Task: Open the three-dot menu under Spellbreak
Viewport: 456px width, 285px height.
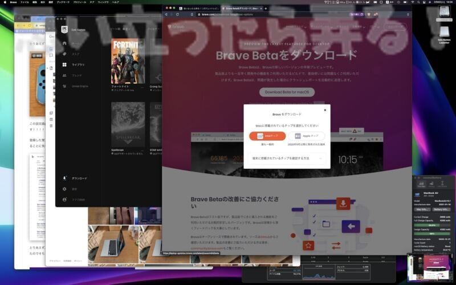Action: [x=142, y=150]
